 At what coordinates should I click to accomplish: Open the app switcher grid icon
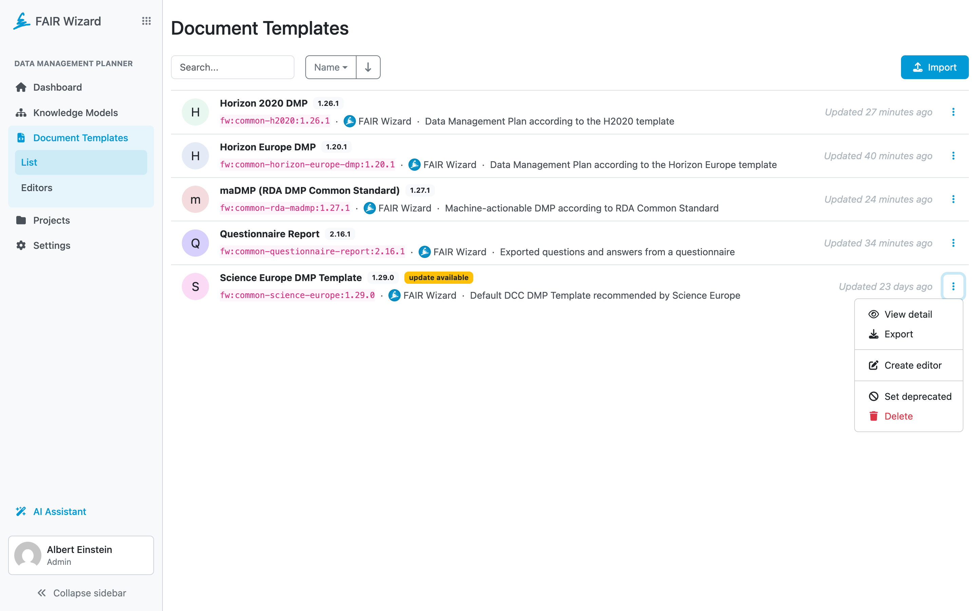tap(146, 21)
